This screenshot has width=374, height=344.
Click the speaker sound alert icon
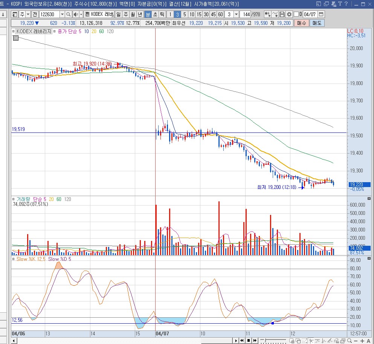[x=76, y=14]
